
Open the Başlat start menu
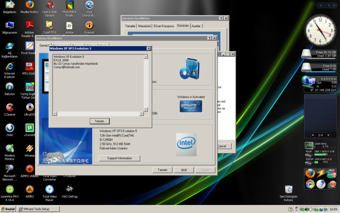coord(8,209)
